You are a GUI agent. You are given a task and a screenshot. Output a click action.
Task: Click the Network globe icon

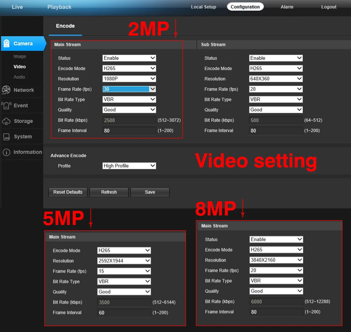(x=6, y=90)
